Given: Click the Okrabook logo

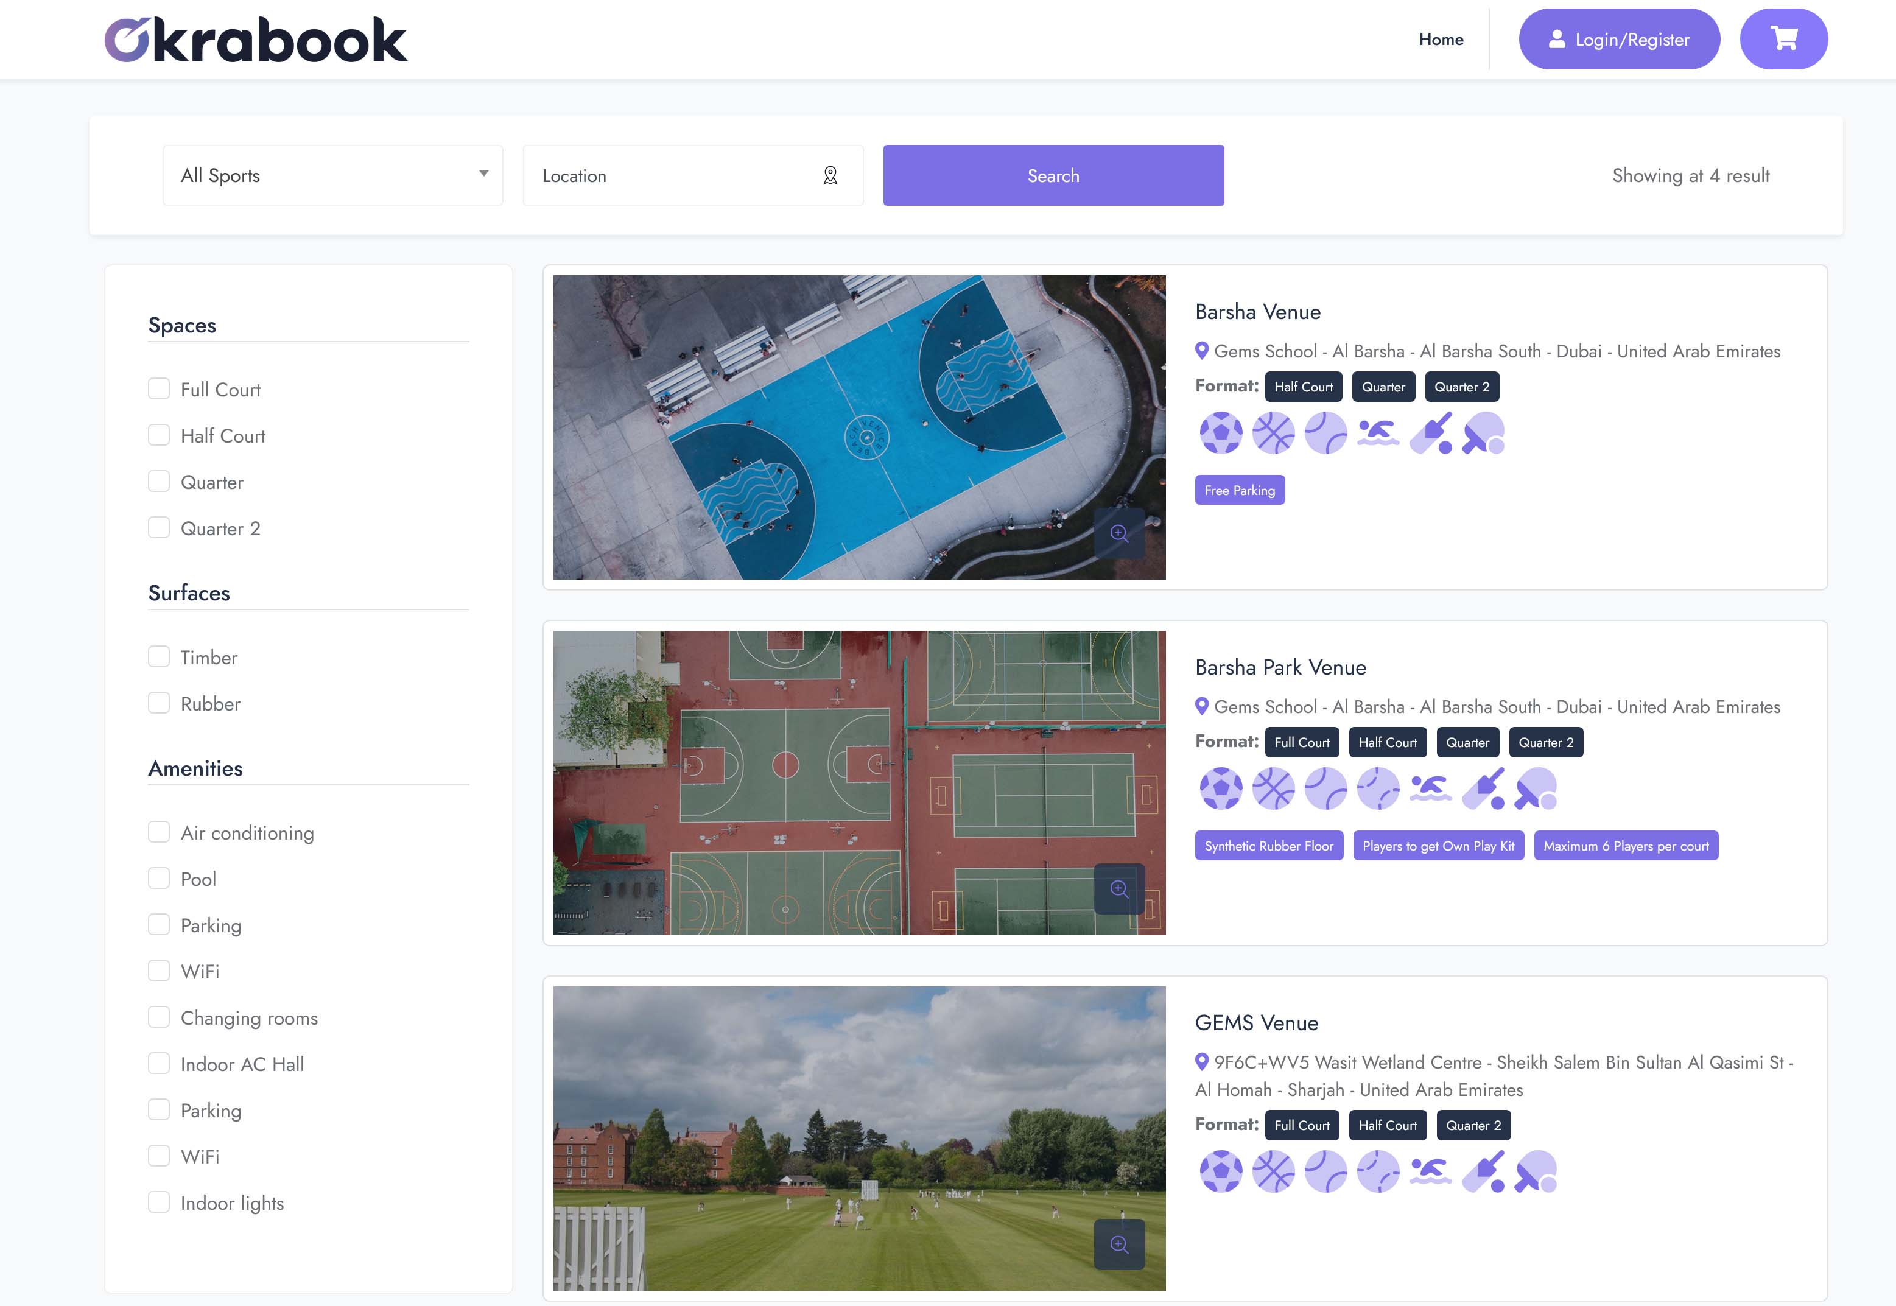Looking at the screenshot, I should point(255,40).
